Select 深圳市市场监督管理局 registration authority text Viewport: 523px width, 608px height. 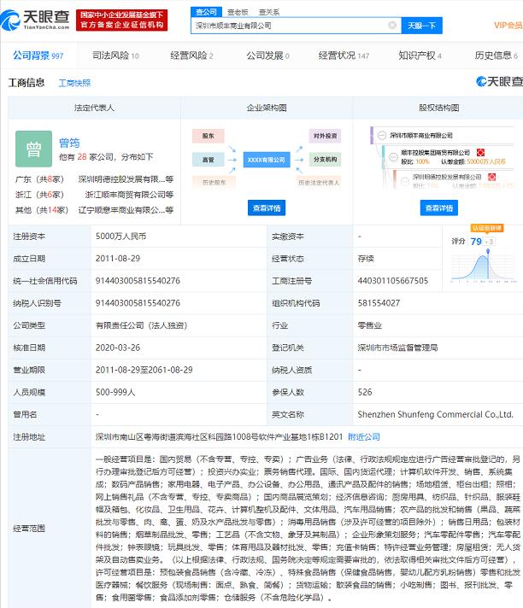pyautogui.click(x=397, y=348)
